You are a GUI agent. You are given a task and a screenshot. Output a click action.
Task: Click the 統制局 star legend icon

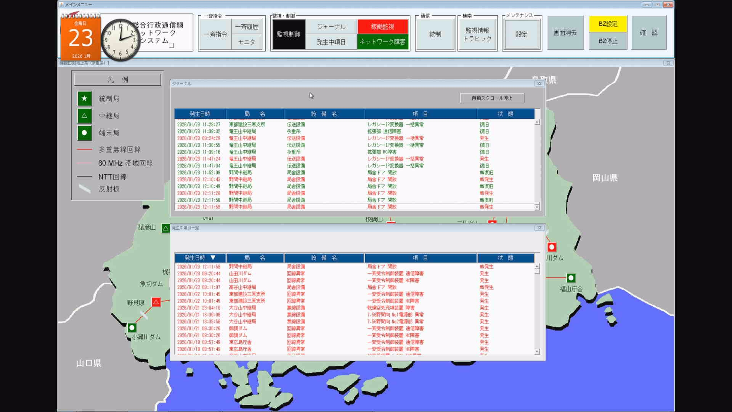point(84,98)
